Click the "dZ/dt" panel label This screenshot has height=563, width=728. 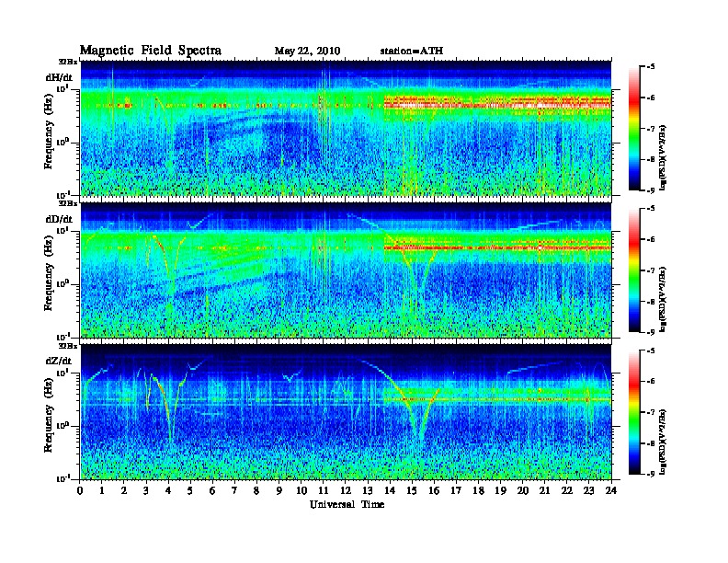click(x=59, y=361)
